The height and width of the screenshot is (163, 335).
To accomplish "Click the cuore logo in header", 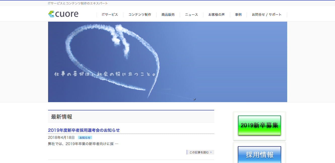I will pos(63,14).
